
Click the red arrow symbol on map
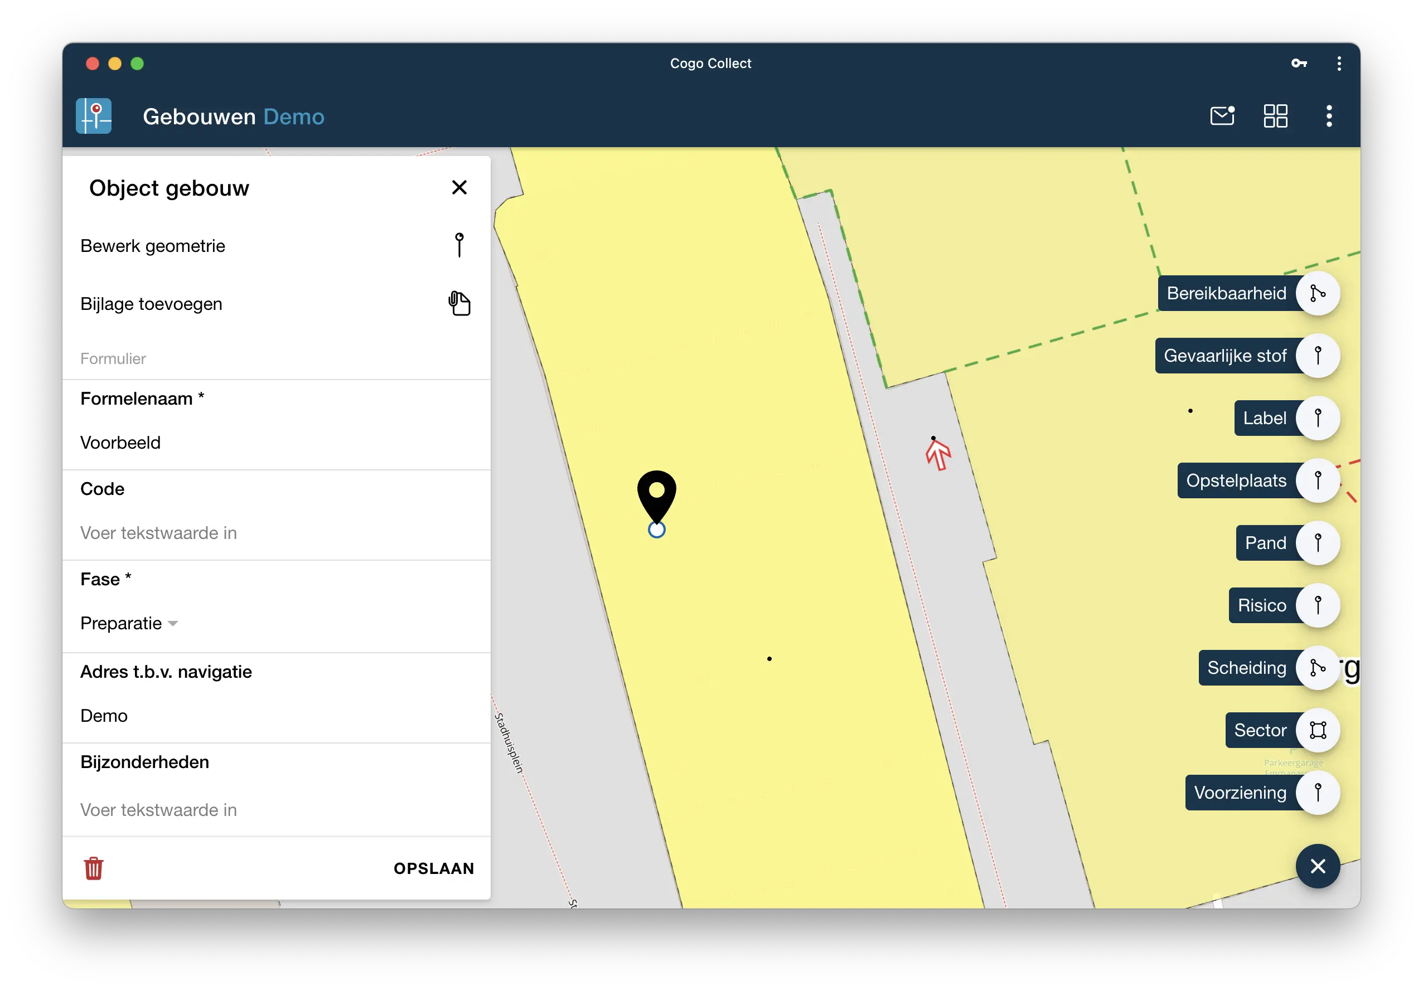click(938, 455)
